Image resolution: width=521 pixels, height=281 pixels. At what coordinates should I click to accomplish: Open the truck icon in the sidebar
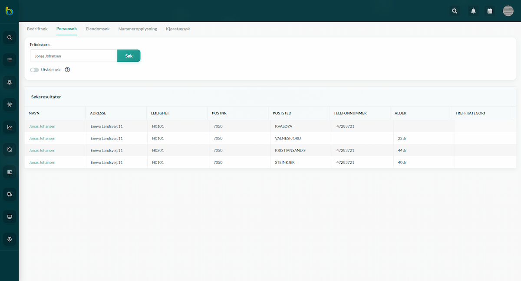click(10, 195)
